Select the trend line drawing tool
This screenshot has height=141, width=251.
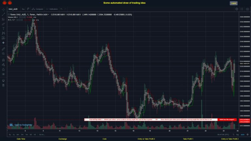coord(3,14)
